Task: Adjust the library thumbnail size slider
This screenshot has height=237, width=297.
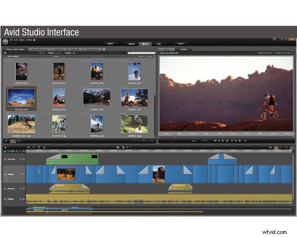Action: (143, 141)
